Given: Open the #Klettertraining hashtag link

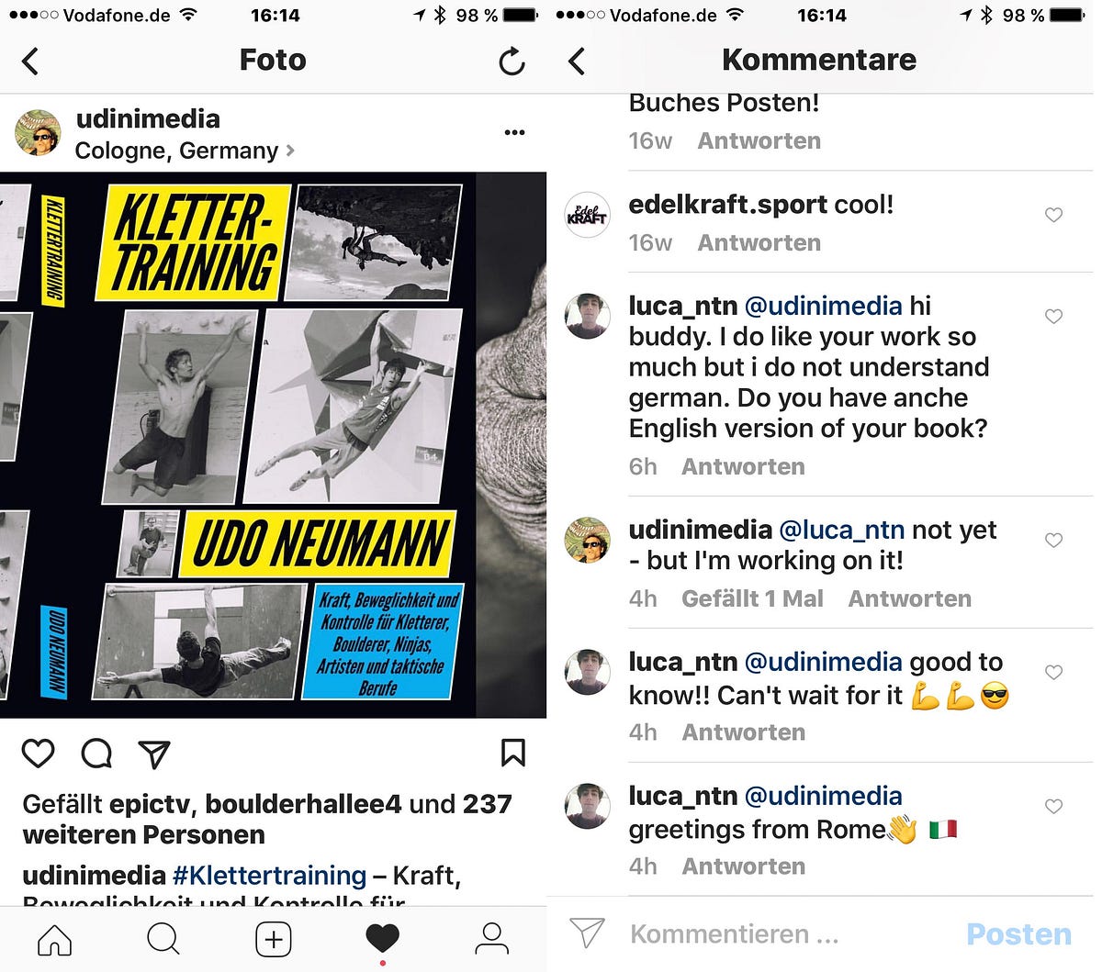Looking at the screenshot, I should tap(269, 875).
